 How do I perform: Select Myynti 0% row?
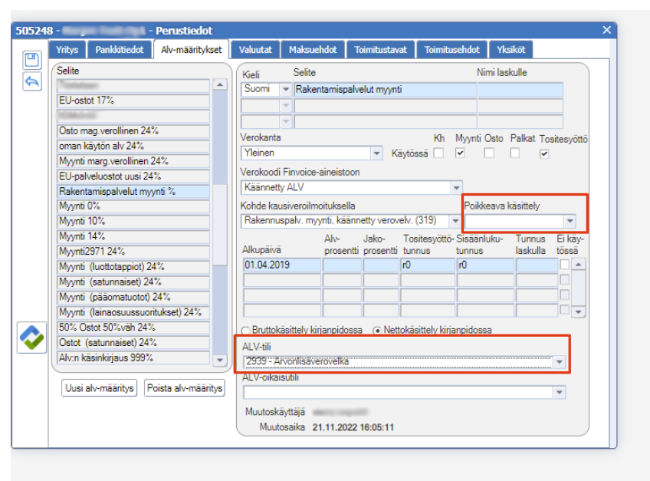tap(133, 206)
